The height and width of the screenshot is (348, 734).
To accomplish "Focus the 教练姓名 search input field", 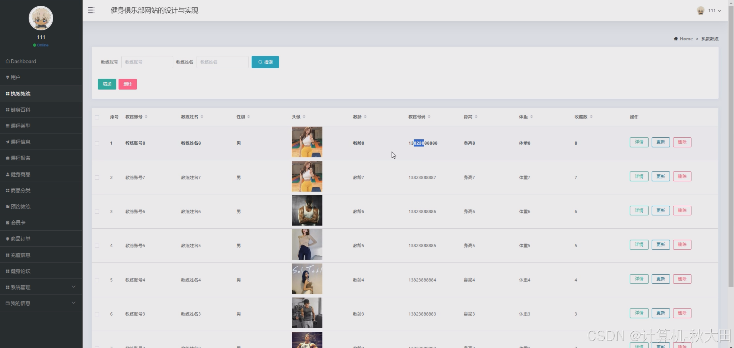I will pyautogui.click(x=222, y=62).
